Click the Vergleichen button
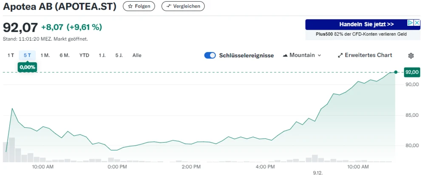425x177 pixels. click(183, 6)
